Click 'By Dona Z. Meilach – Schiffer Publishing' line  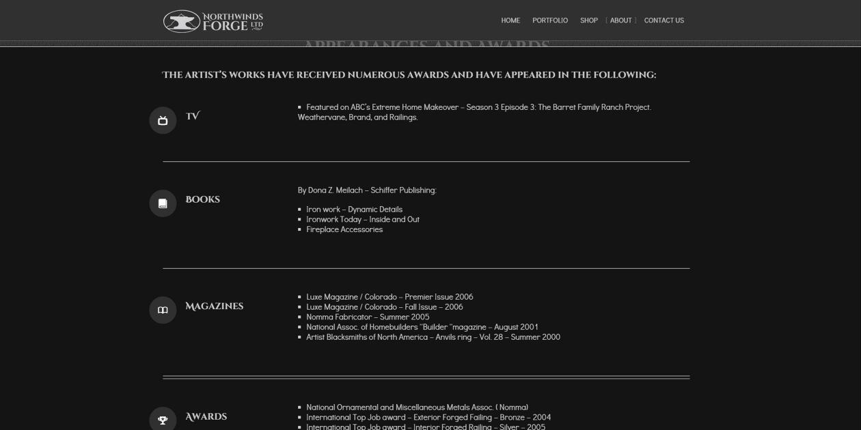click(367, 190)
